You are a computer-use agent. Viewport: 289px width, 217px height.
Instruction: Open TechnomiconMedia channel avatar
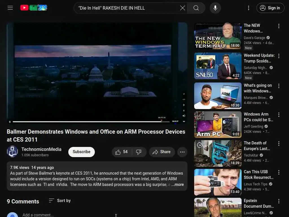tap(12, 151)
